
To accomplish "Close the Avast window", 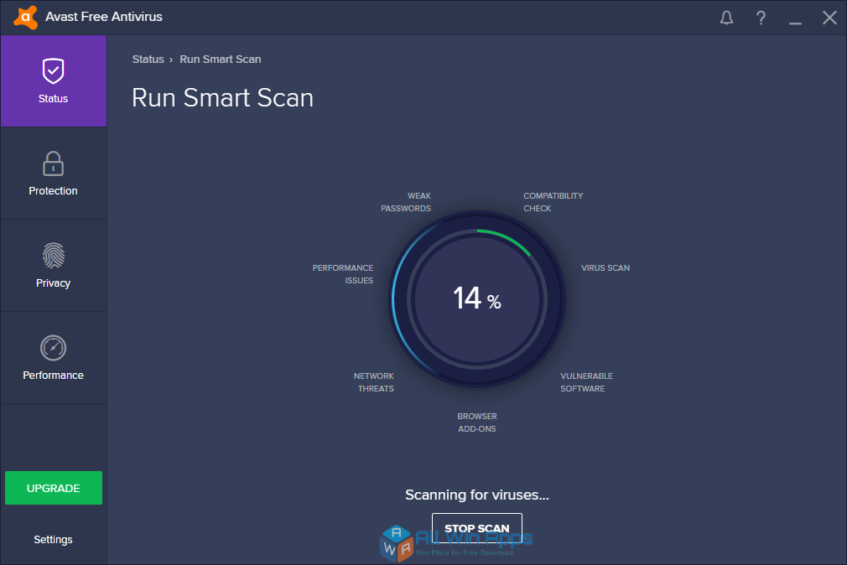I will pos(829,18).
